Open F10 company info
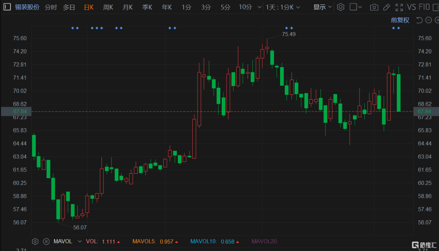 point(425,7)
